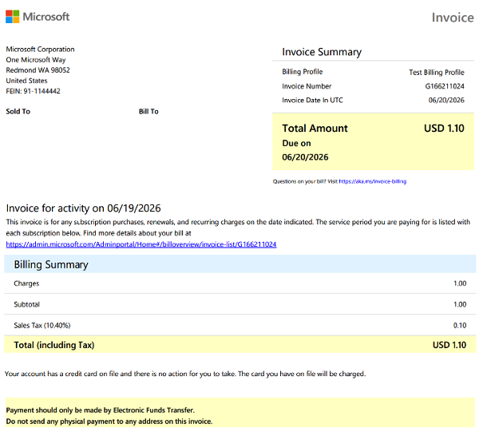
Task: Click the credit card on file notice text
Action: point(185,374)
